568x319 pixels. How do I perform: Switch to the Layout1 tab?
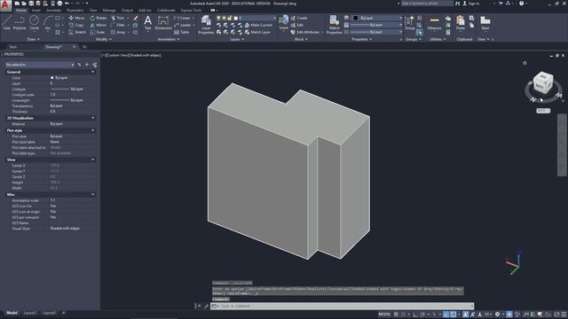(30, 313)
